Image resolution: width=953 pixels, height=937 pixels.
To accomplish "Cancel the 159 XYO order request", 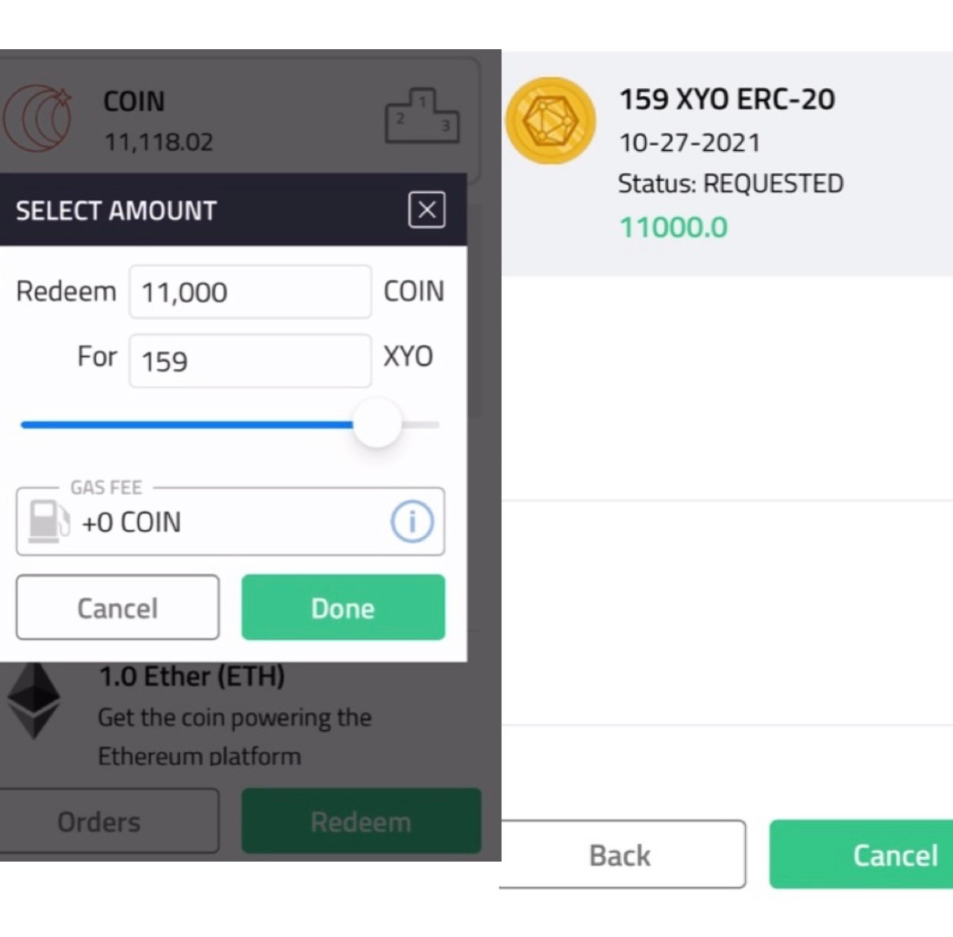I will [862, 854].
